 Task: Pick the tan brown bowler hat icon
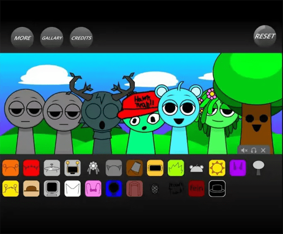pos(31,189)
